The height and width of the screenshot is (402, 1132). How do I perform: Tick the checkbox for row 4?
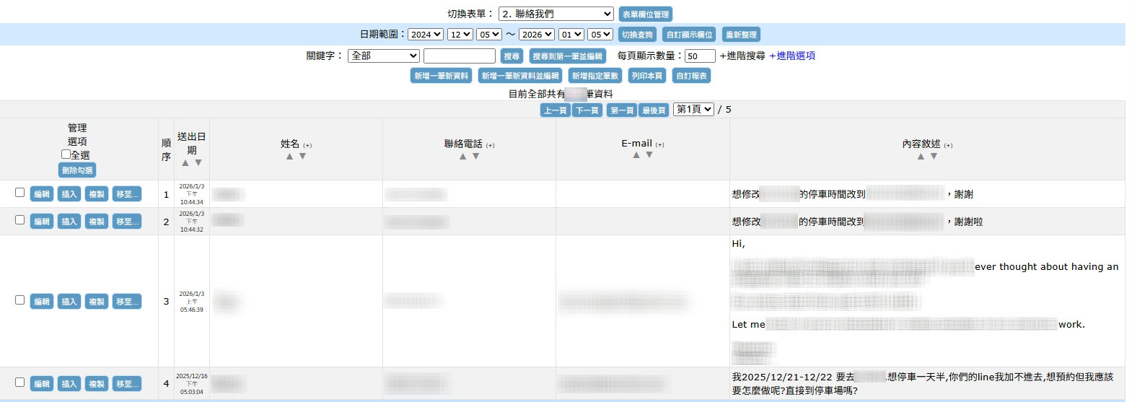click(19, 383)
